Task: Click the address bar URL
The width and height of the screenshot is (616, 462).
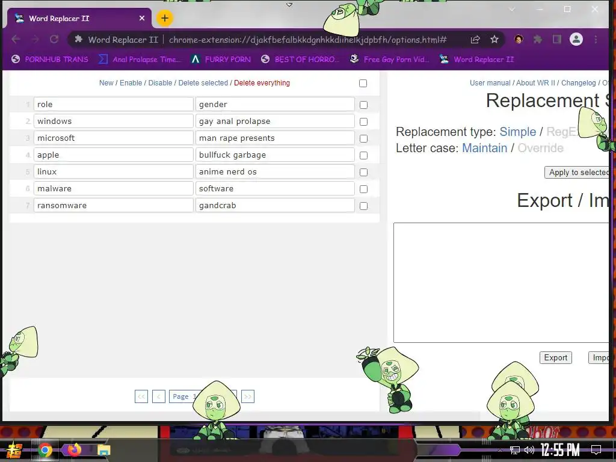Action: coord(307,40)
